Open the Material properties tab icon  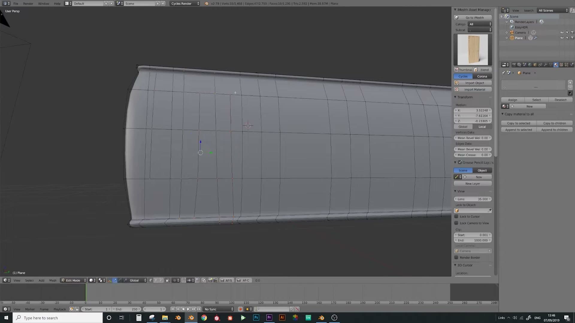(x=556, y=65)
